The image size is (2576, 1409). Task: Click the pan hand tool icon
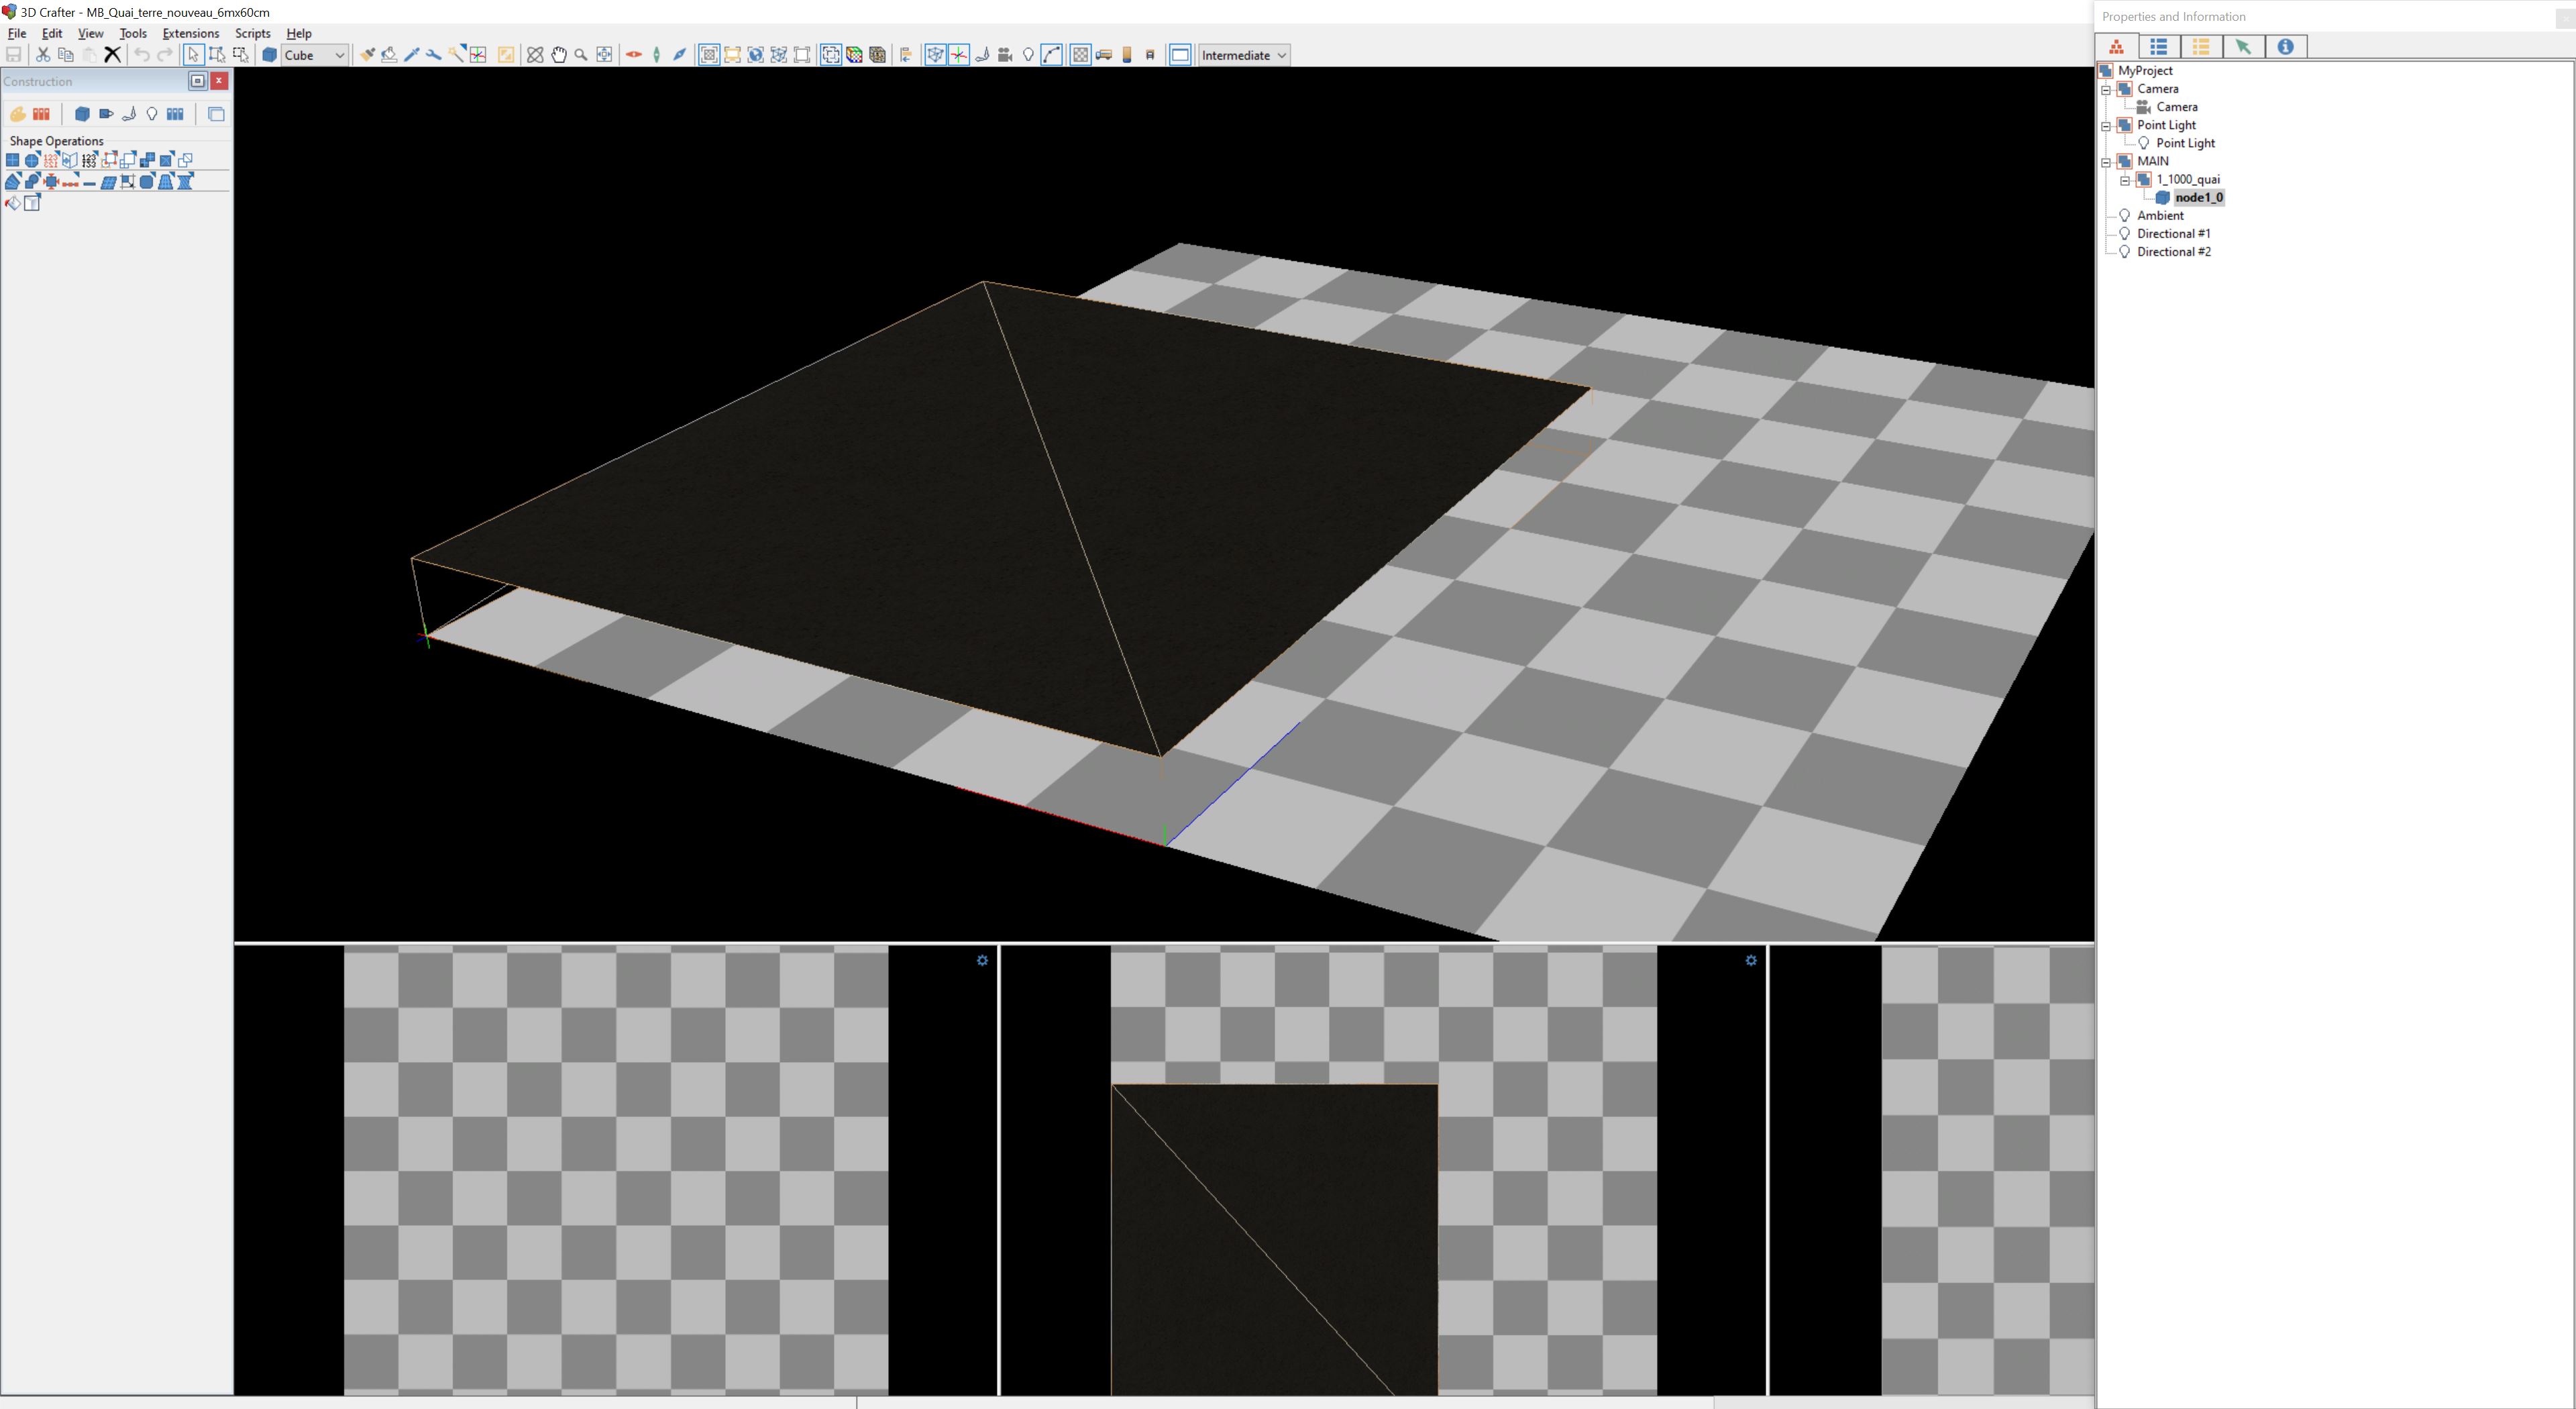[558, 55]
